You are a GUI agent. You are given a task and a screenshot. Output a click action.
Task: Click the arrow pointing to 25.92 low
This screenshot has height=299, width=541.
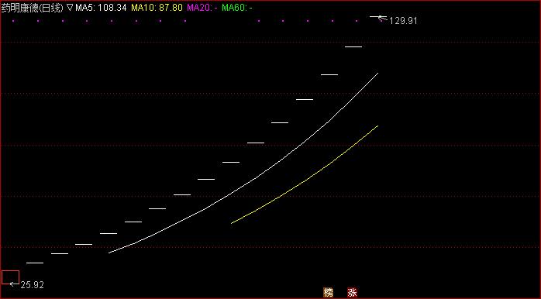pyautogui.click(x=15, y=284)
